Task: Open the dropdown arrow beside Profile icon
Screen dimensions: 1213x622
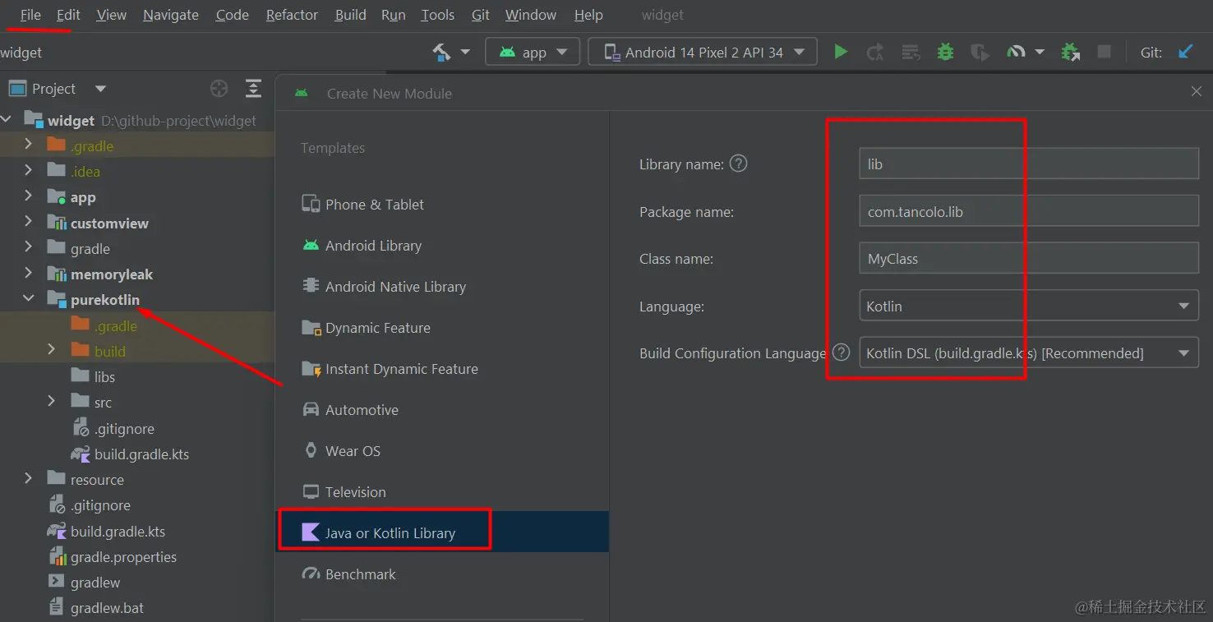Action: (x=1039, y=52)
